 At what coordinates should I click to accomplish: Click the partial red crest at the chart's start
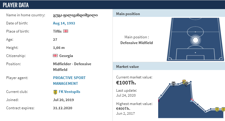(159, 100)
